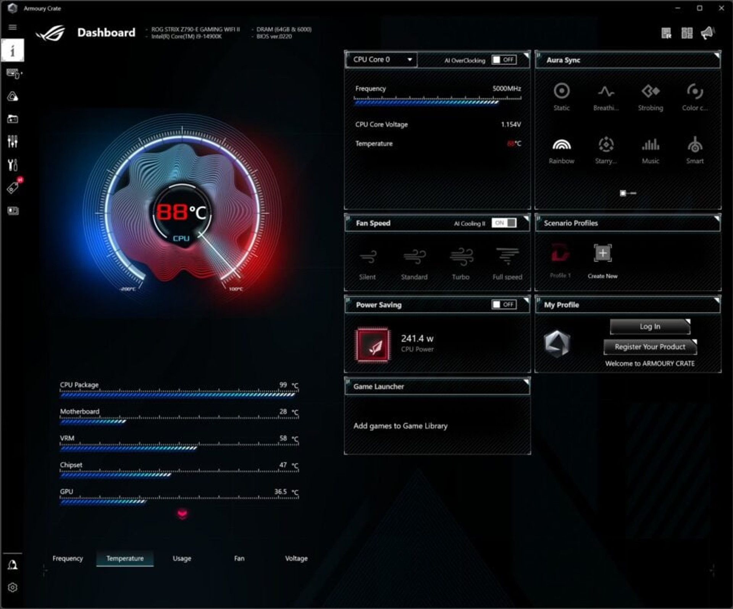Click the CPU Frequency progress bar
Viewport: 733px width, 609px height.
pyautogui.click(x=438, y=101)
